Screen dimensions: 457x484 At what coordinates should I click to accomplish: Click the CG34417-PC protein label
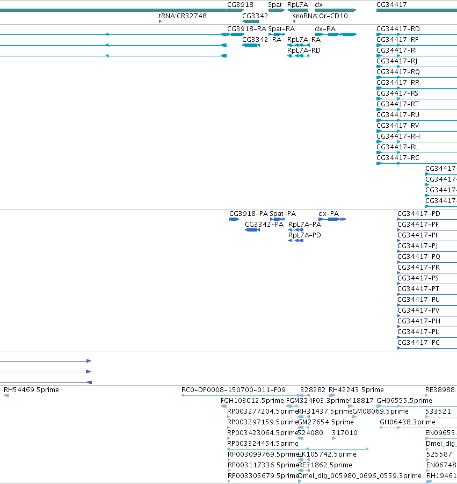(x=418, y=343)
